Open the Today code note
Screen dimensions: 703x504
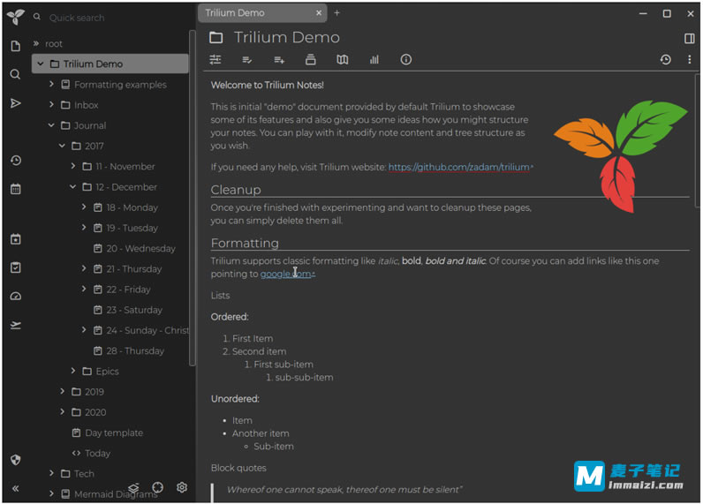click(97, 453)
